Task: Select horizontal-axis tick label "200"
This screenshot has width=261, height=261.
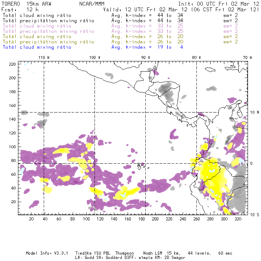Action: (155, 219)
